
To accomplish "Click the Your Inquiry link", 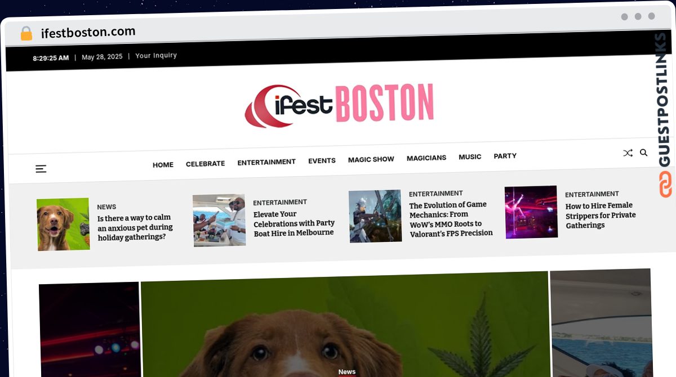I will click(x=156, y=56).
